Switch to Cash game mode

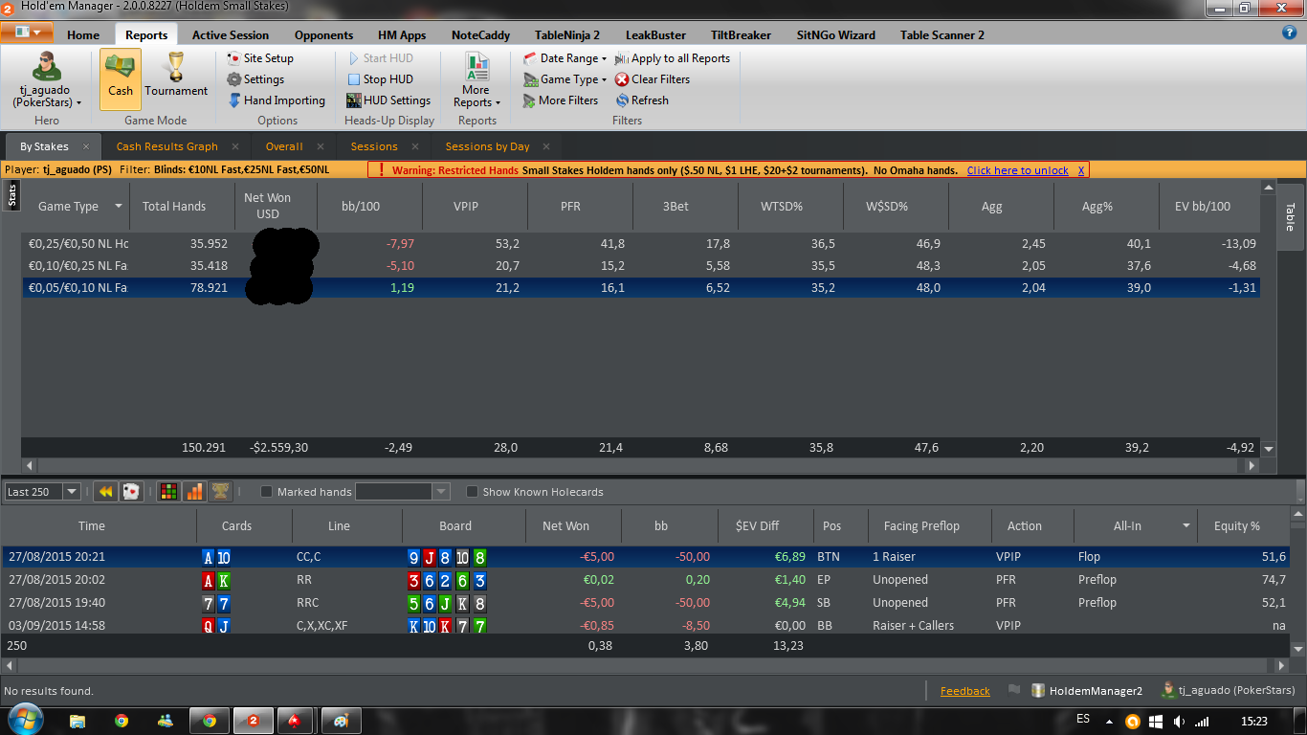pos(121,79)
